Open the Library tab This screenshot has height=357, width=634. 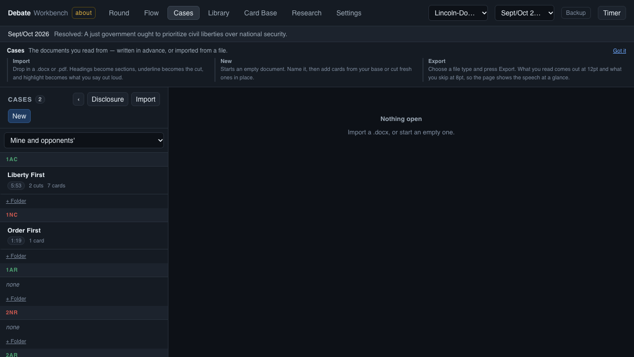[218, 13]
